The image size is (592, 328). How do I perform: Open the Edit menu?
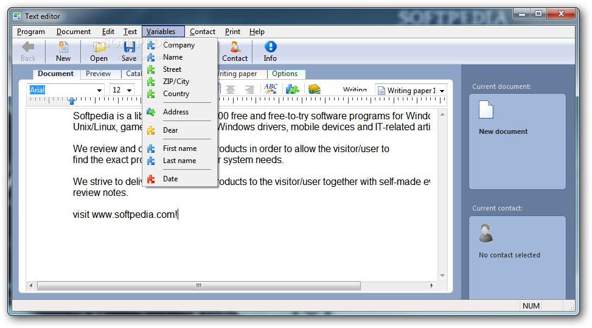click(108, 32)
